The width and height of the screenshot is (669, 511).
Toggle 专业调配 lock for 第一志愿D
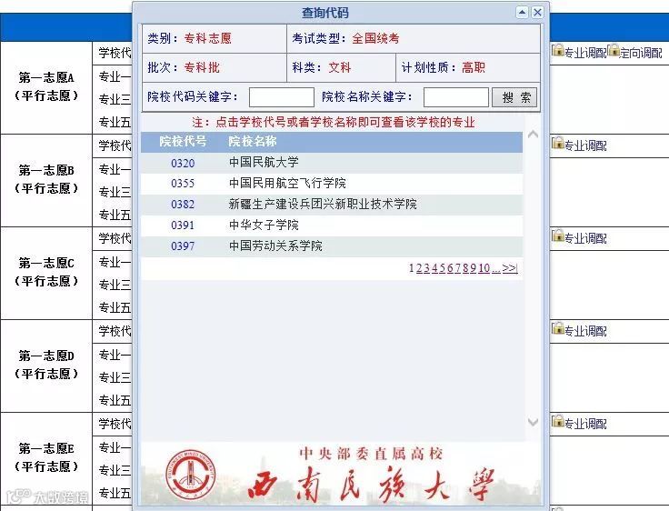[558, 328]
